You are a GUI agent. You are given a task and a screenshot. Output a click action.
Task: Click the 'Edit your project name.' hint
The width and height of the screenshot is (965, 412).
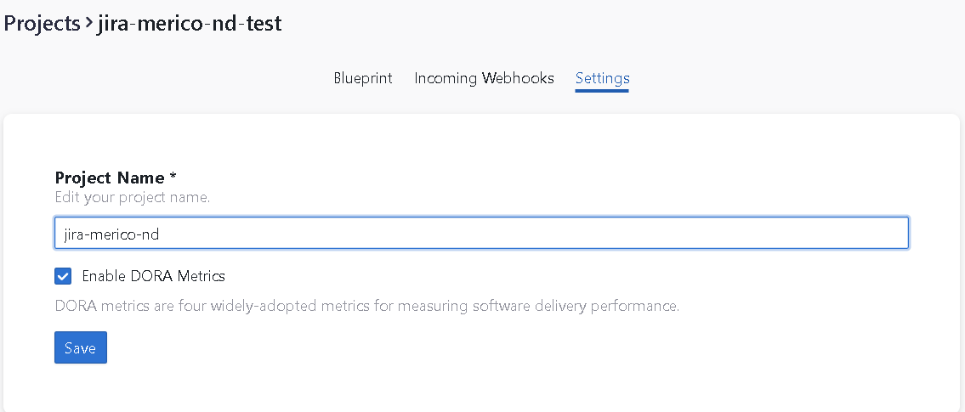tap(132, 198)
